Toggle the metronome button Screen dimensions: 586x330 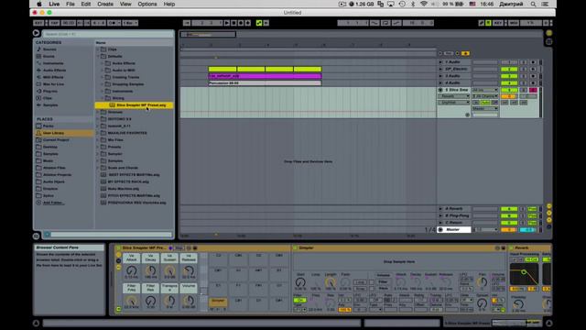(x=113, y=23)
